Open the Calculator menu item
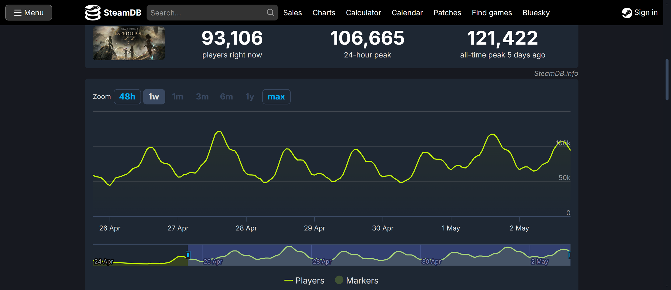The width and height of the screenshot is (671, 290). pyautogui.click(x=363, y=12)
